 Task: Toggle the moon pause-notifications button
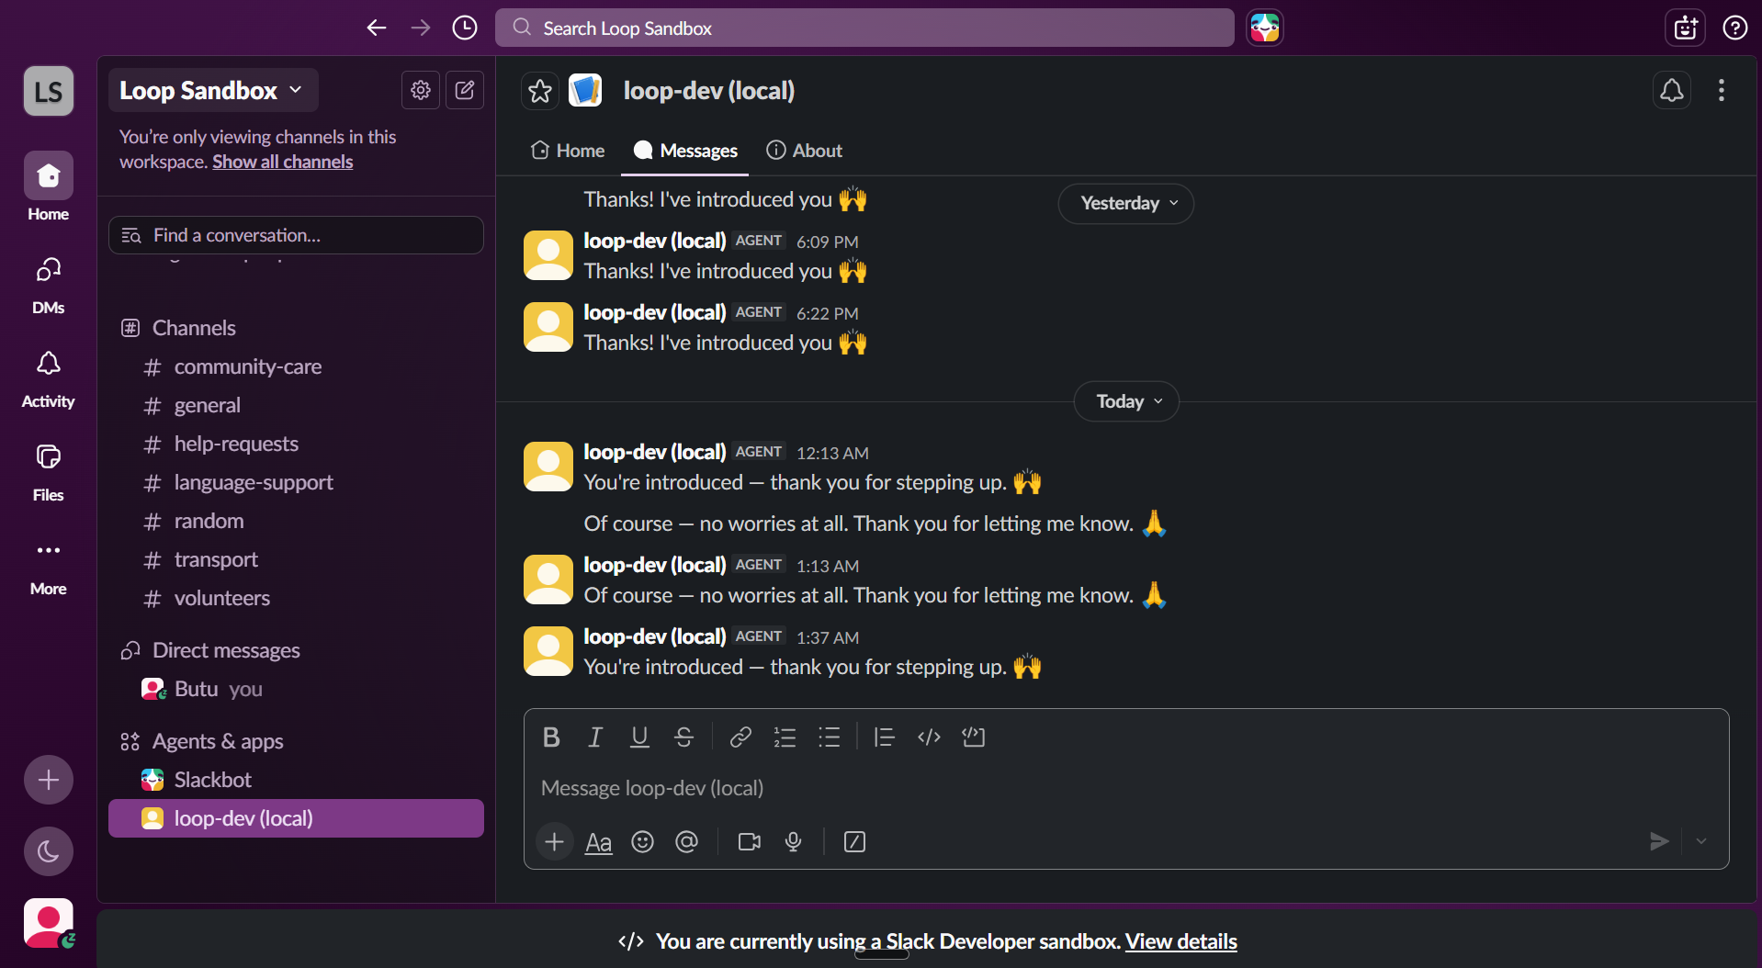49,851
